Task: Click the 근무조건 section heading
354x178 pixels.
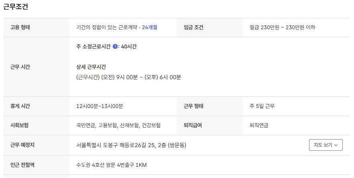Action: 16,7
